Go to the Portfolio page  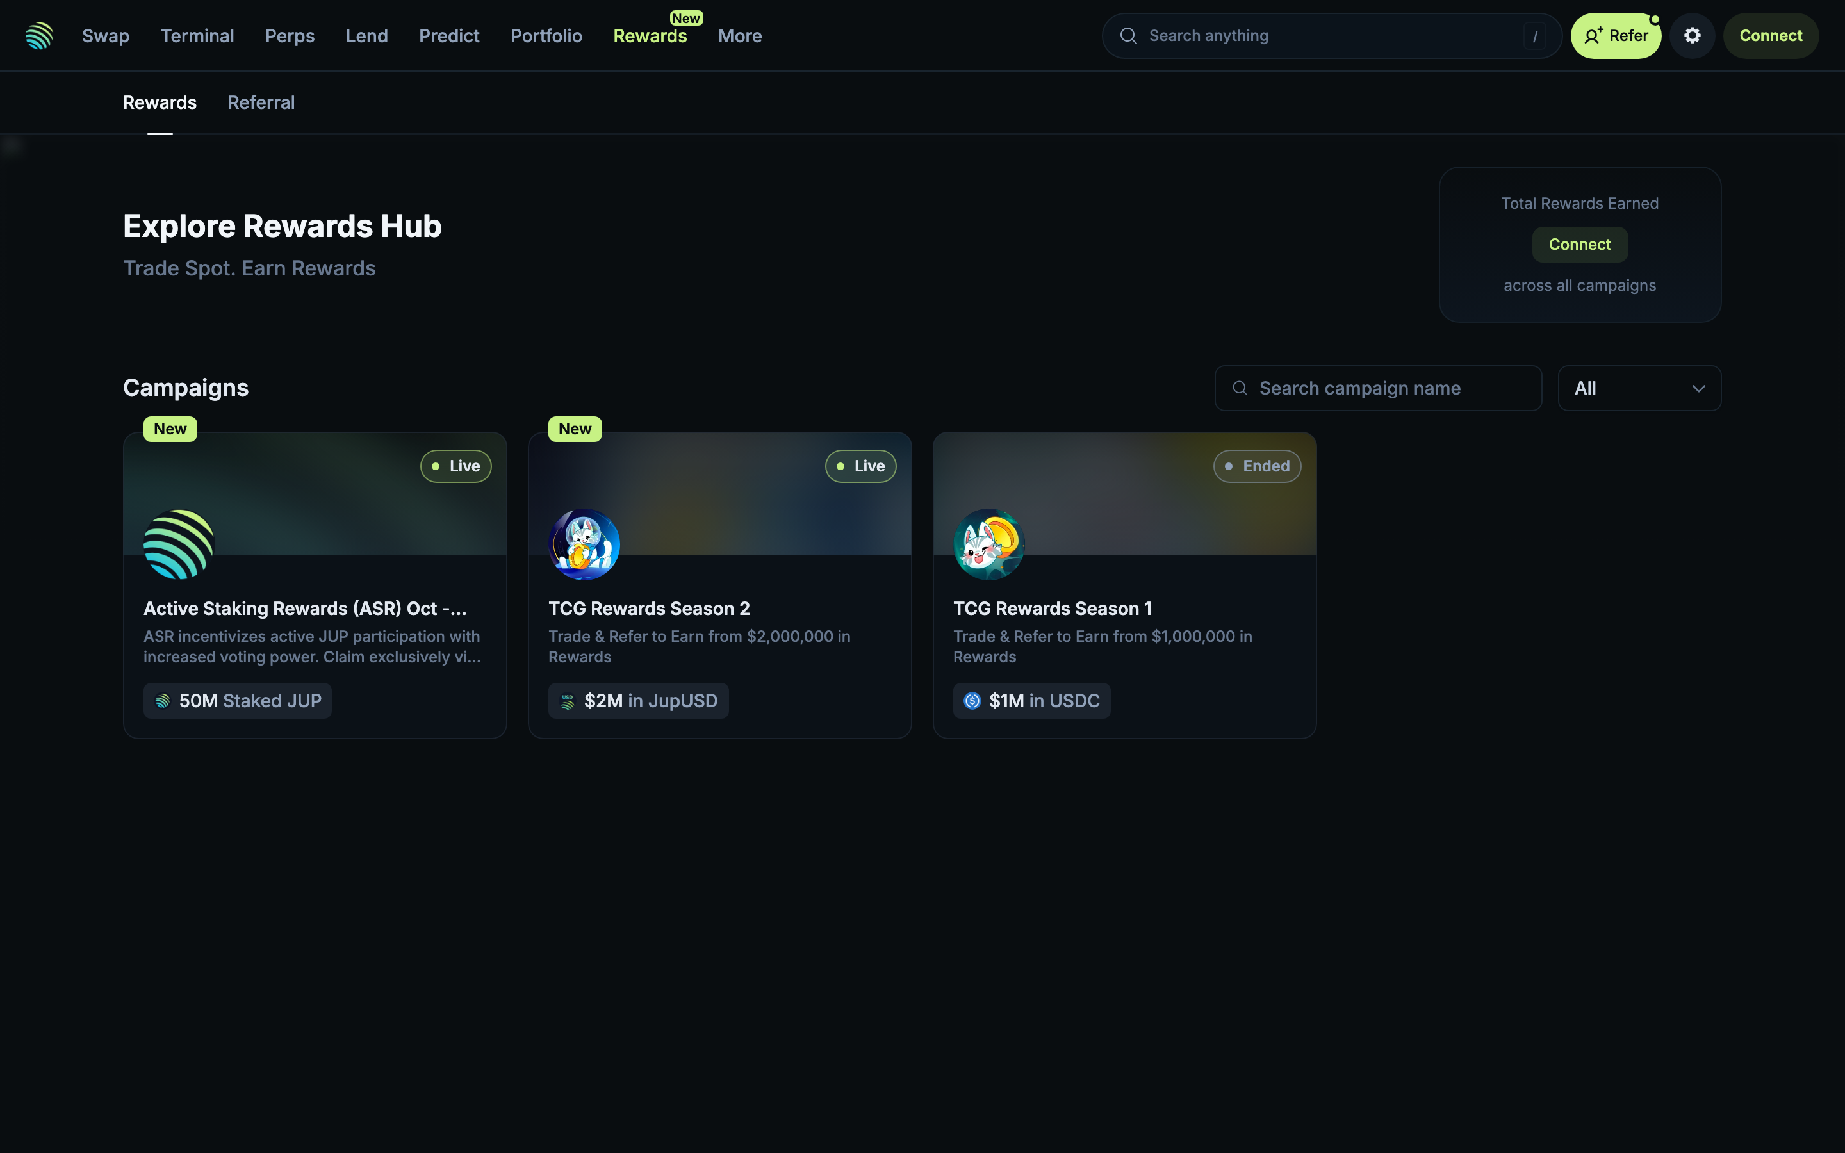[x=546, y=36]
